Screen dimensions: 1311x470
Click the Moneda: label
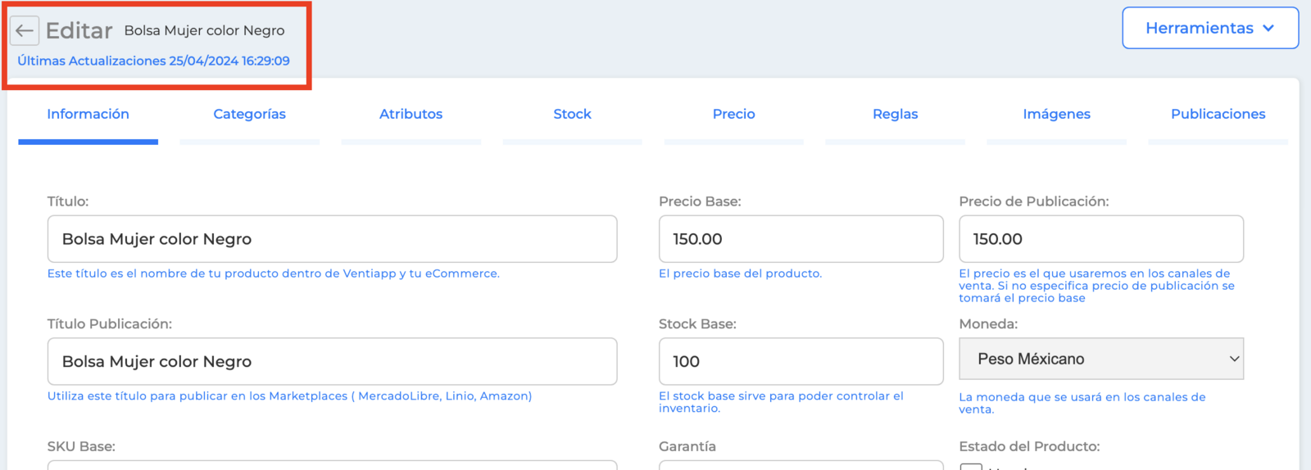pyautogui.click(x=988, y=324)
